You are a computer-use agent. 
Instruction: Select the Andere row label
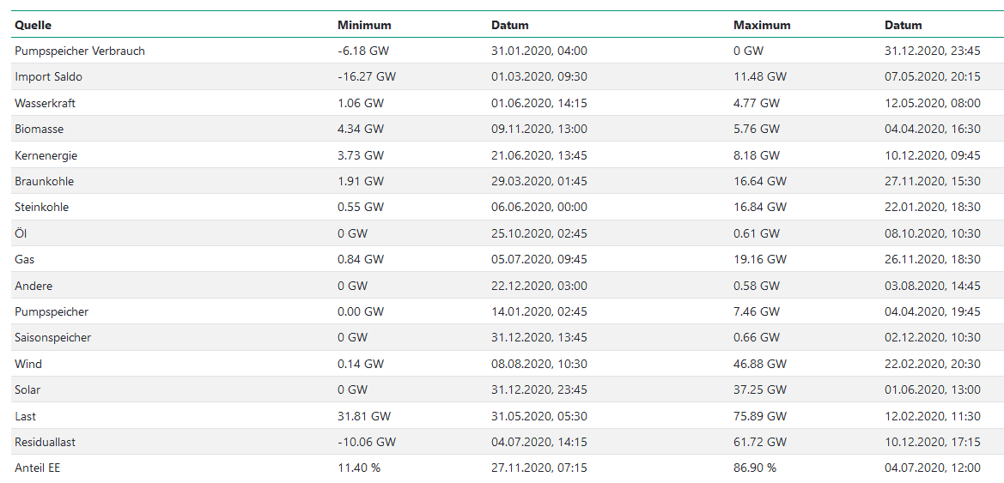coord(33,286)
